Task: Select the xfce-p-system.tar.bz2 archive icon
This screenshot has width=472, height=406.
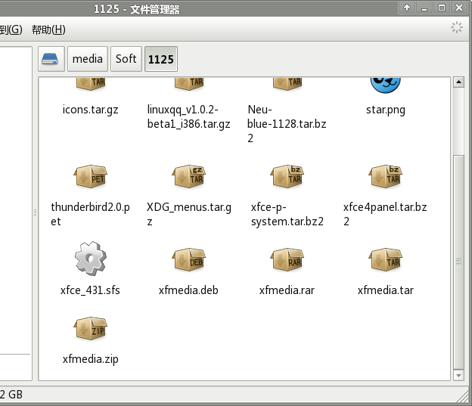Action: click(287, 176)
